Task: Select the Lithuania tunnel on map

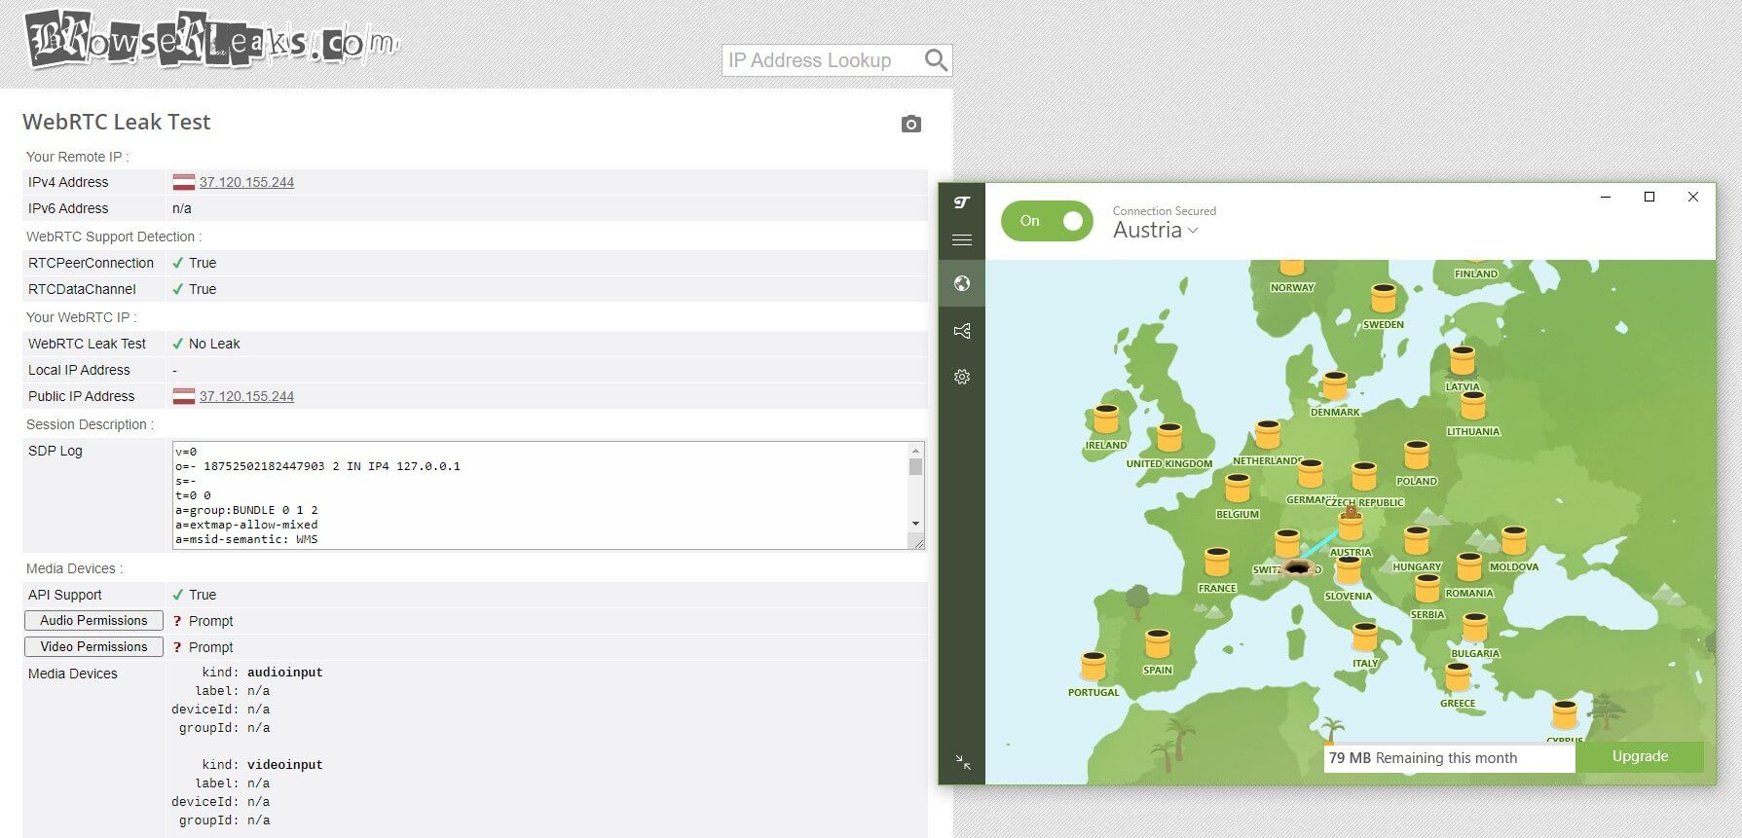Action: pos(1473,406)
